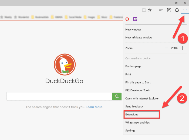Choose Find on page
The image size is (189, 140).
pyautogui.click(x=133, y=66)
